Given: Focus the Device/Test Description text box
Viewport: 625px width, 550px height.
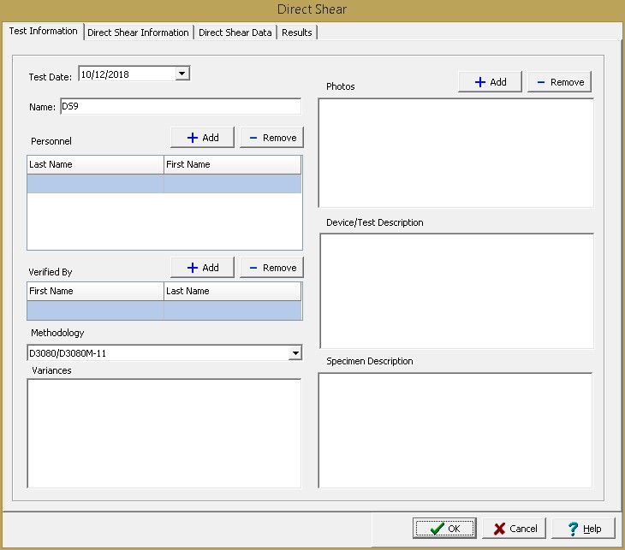Looking at the screenshot, I should coord(455,291).
